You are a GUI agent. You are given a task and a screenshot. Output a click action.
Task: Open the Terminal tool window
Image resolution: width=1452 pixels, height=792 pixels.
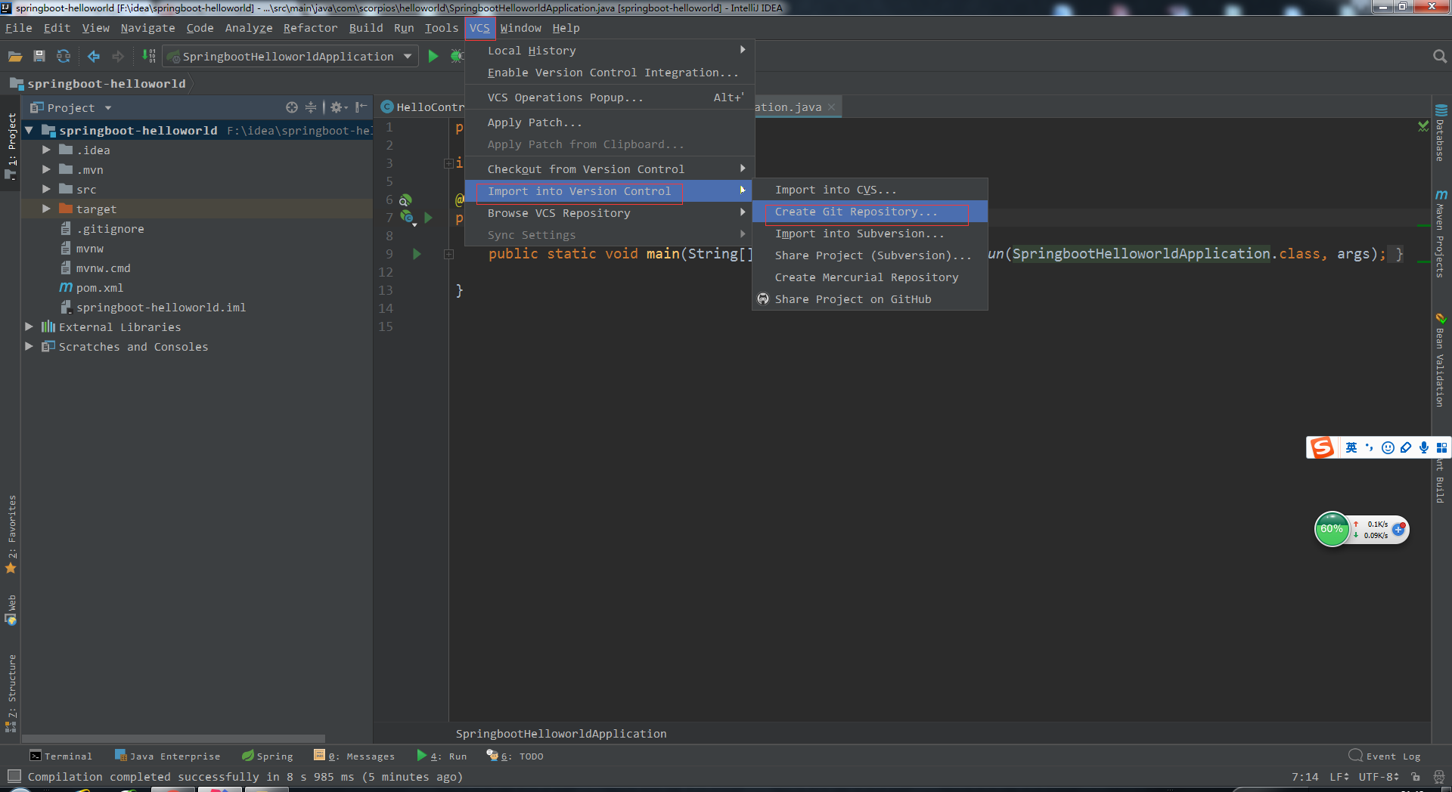(60, 756)
